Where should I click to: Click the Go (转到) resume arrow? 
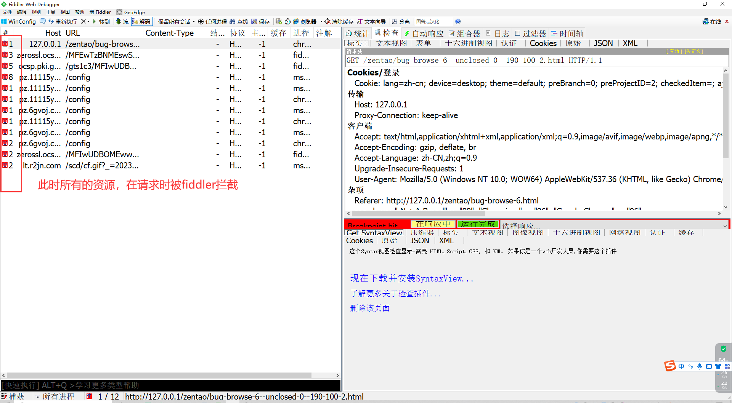click(101, 21)
